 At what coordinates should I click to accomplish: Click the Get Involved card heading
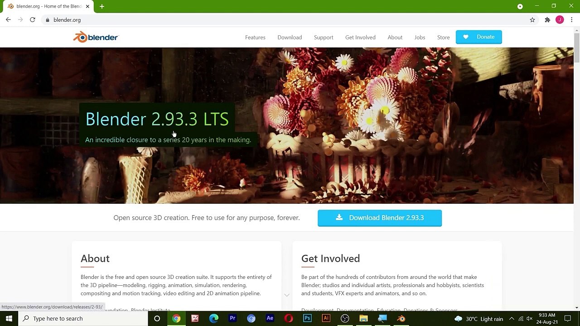(x=330, y=259)
